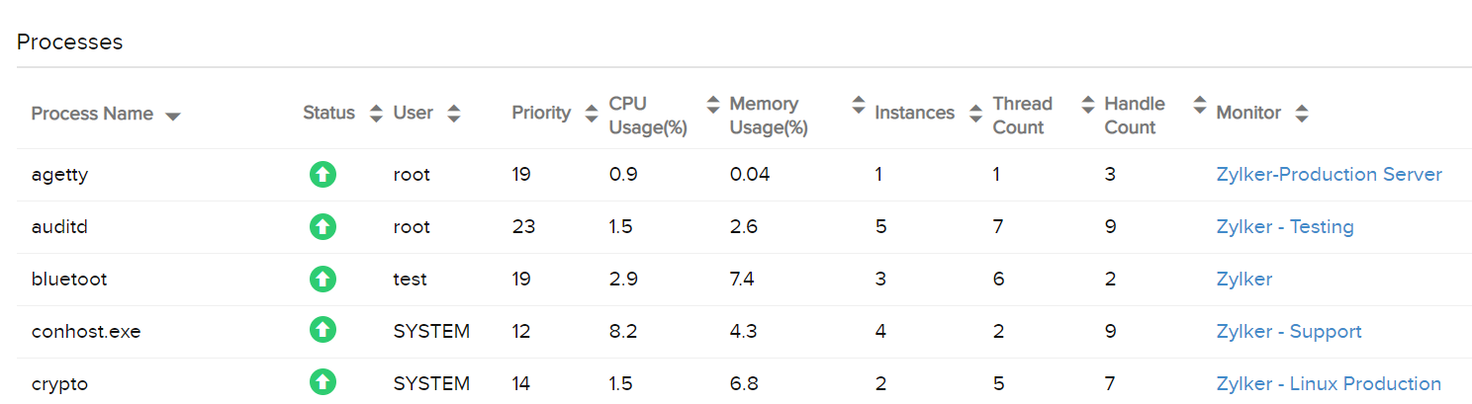Sort by CPU Usage(%) sort arrows
1472x404 pixels.
713,104
